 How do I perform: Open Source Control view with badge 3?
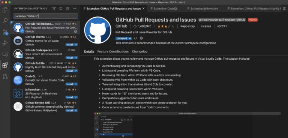5,32
